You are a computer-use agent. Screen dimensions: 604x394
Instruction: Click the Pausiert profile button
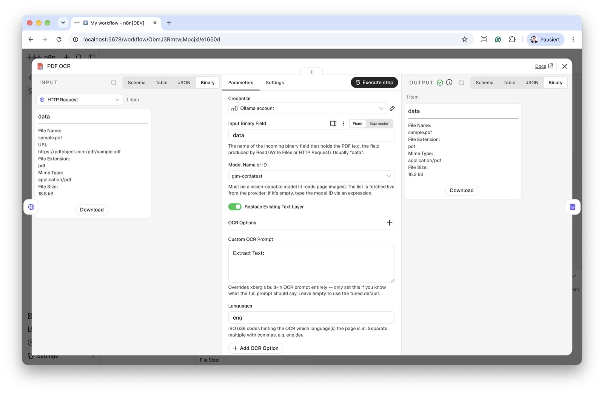(545, 39)
